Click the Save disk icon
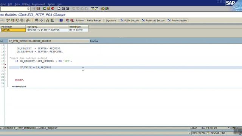 (38, 9)
